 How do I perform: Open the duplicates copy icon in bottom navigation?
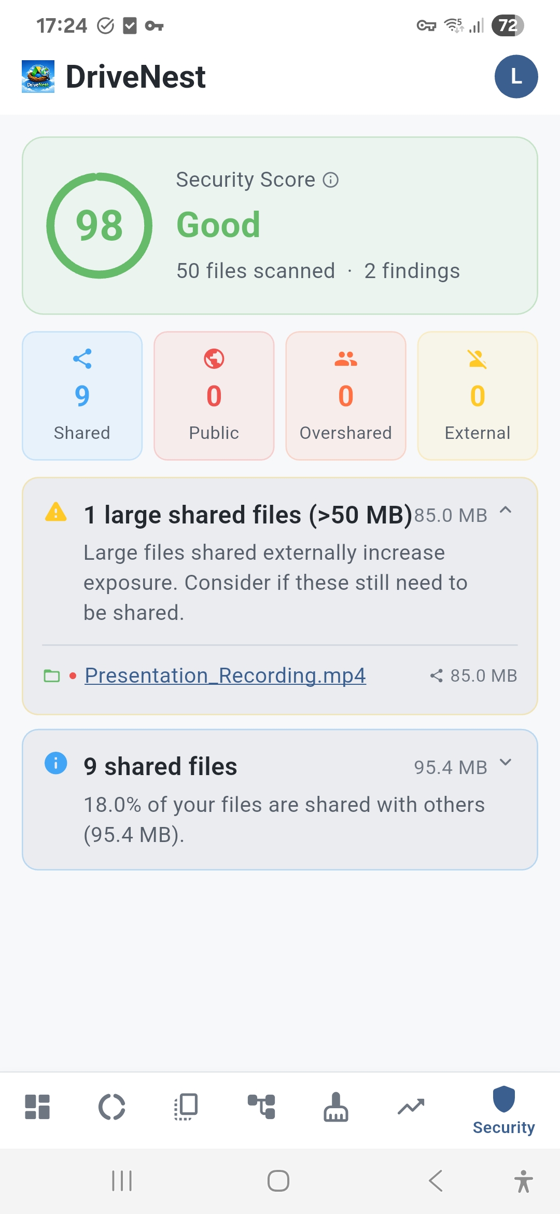(x=186, y=1107)
